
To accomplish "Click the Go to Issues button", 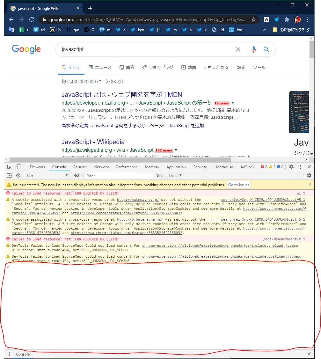I will [238, 185].
